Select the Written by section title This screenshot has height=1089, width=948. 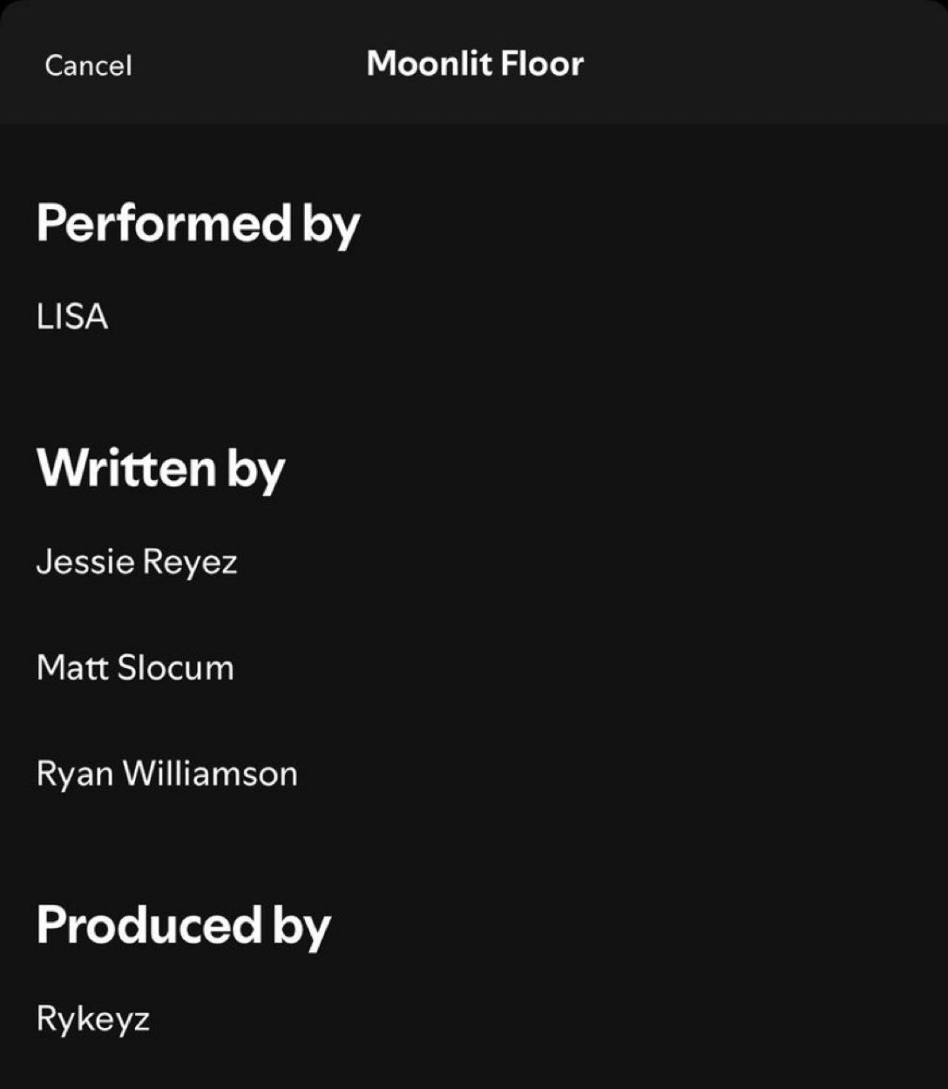161,469
